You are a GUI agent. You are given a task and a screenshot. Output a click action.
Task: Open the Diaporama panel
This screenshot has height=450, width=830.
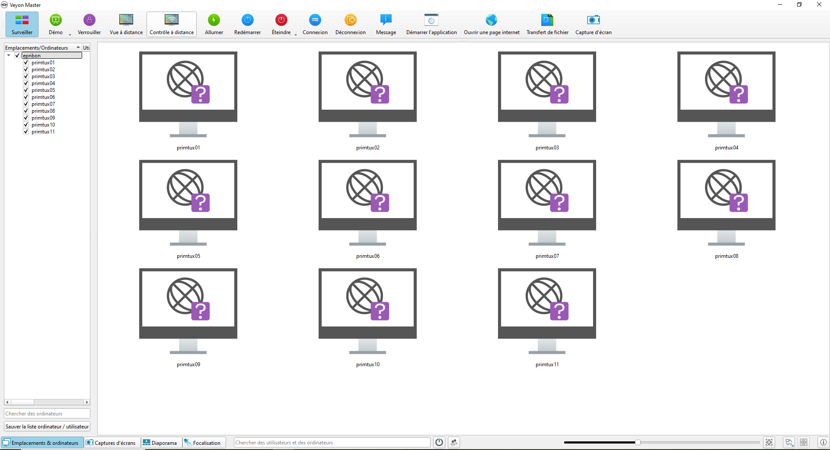[161, 443]
